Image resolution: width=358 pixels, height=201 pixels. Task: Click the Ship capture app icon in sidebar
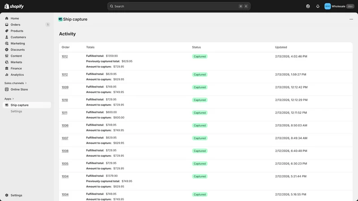click(7, 105)
